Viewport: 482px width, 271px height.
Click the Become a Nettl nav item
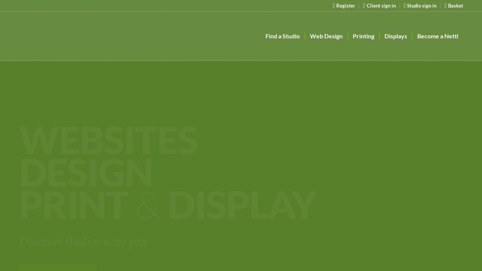coord(438,36)
